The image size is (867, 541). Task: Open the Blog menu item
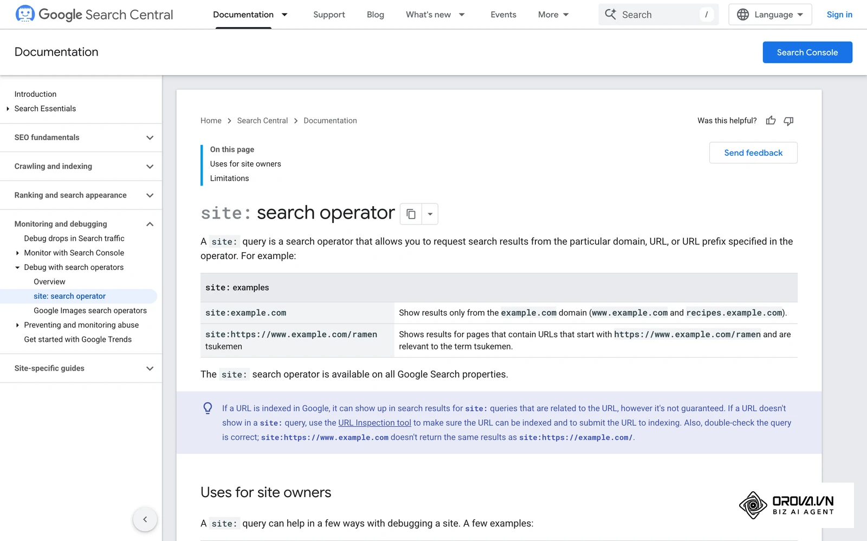coord(376,15)
